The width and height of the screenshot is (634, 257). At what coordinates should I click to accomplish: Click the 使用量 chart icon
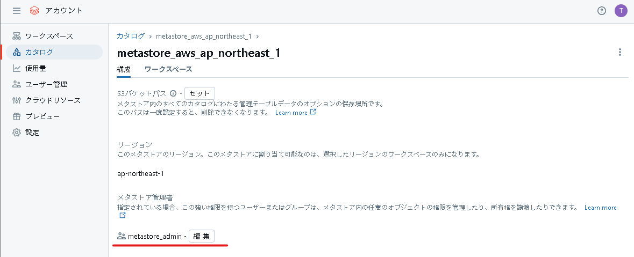pos(17,68)
